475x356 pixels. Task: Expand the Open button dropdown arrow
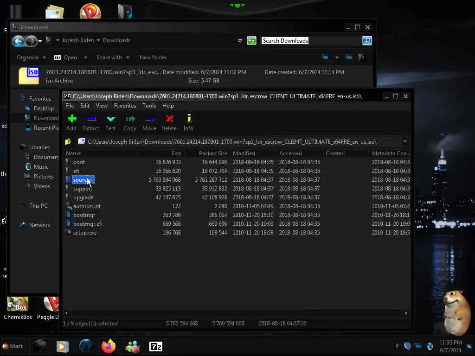[85, 57]
